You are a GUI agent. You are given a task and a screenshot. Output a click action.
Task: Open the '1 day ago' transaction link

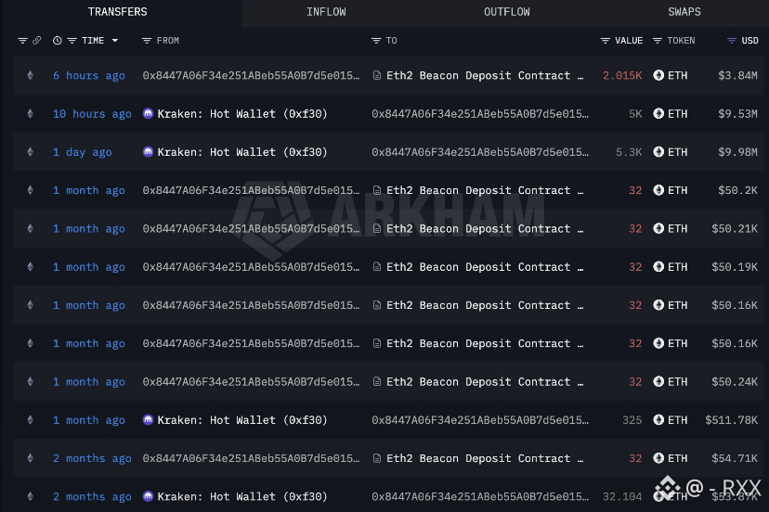pyautogui.click(x=83, y=152)
